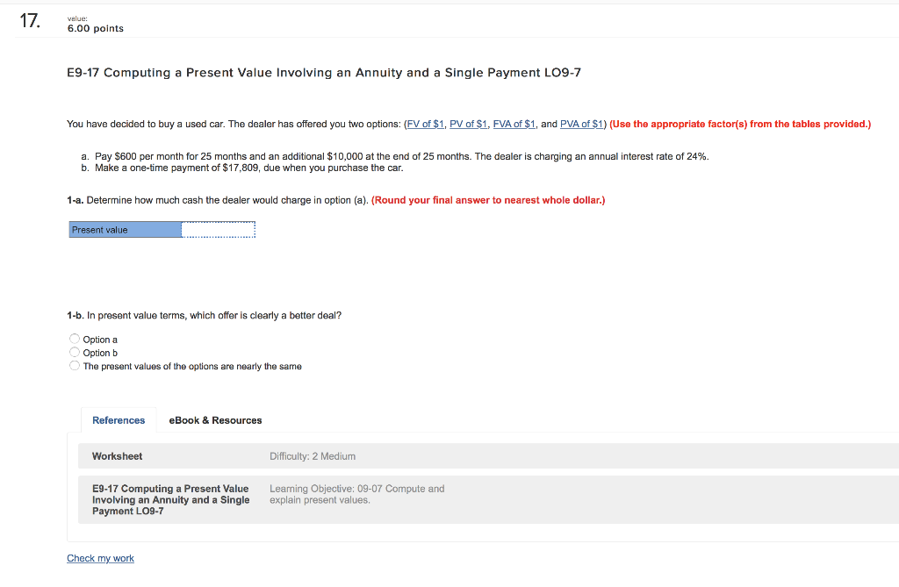
Task: Switch to the References tab
Action: [x=119, y=419]
